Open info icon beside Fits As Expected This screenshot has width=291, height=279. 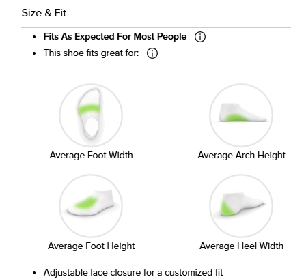200,37
